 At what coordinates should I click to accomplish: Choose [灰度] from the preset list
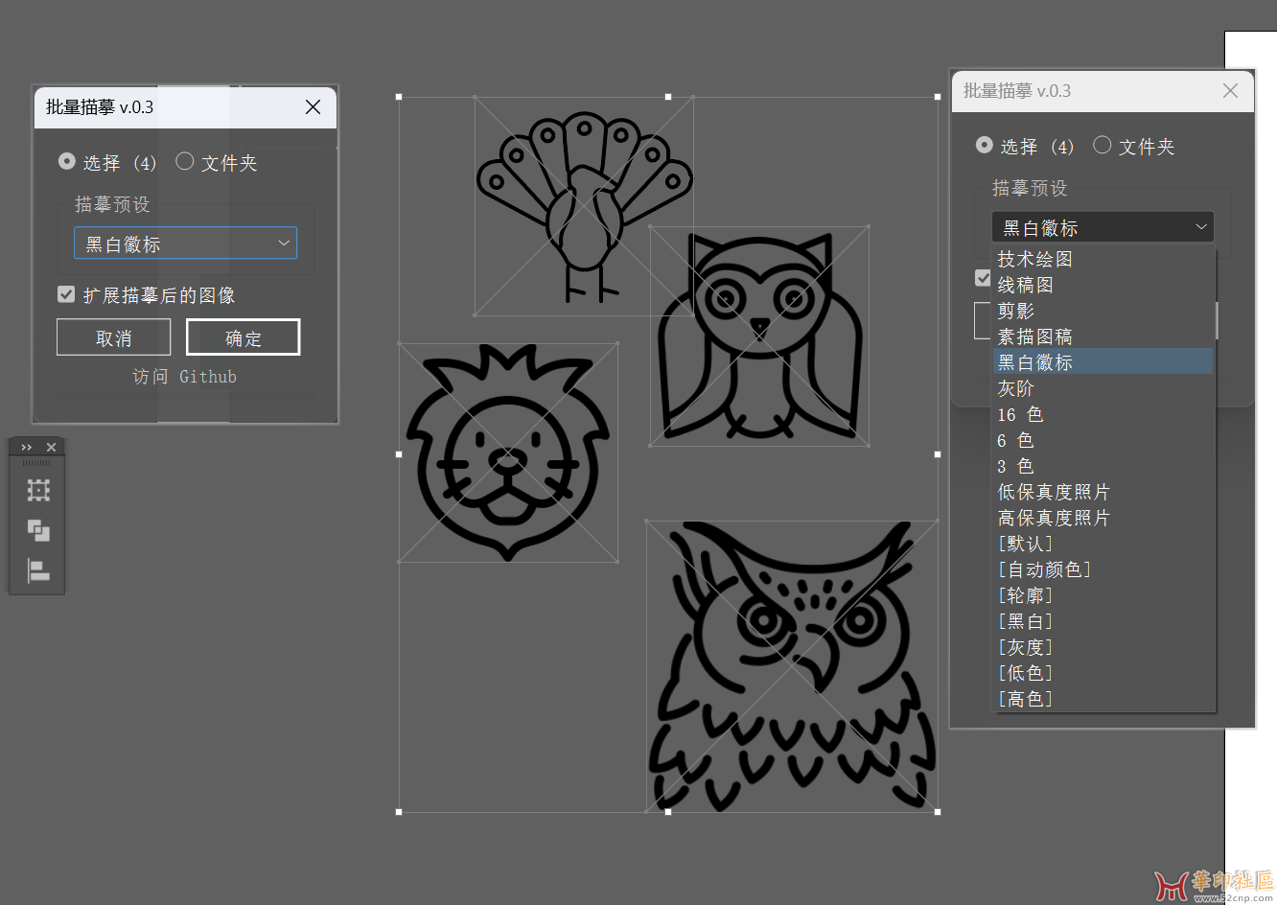1103,647
